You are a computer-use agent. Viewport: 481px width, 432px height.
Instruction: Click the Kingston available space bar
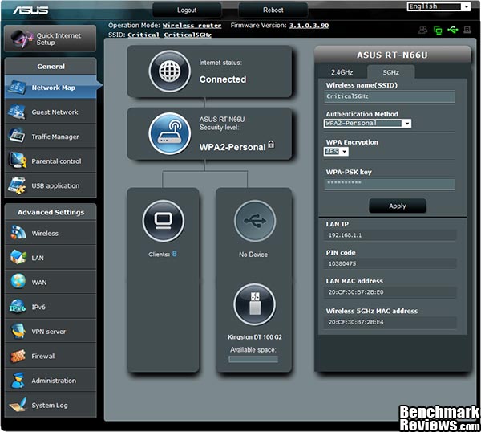[253, 359]
